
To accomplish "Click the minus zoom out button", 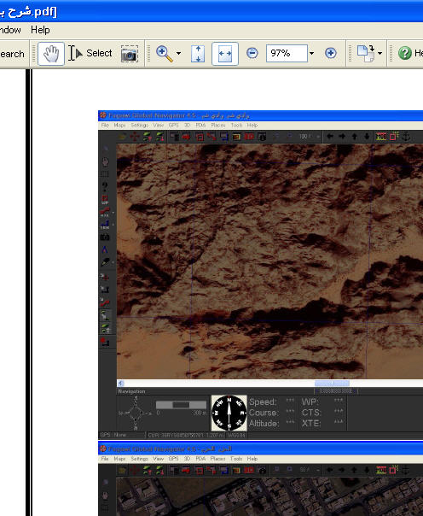I will (x=252, y=53).
